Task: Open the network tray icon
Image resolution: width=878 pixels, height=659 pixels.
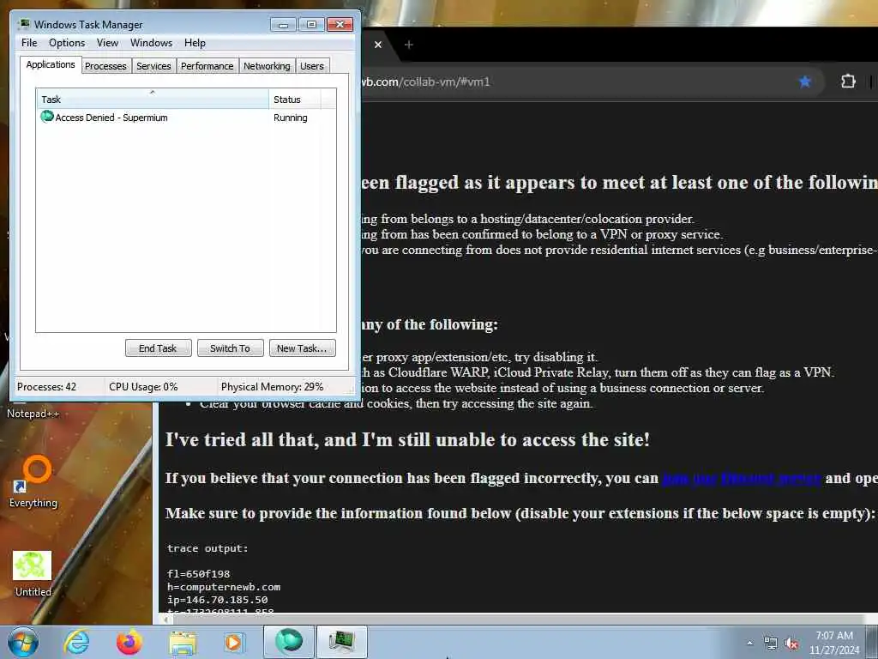Action: point(771,644)
